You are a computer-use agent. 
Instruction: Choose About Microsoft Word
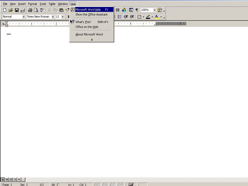pos(92,34)
